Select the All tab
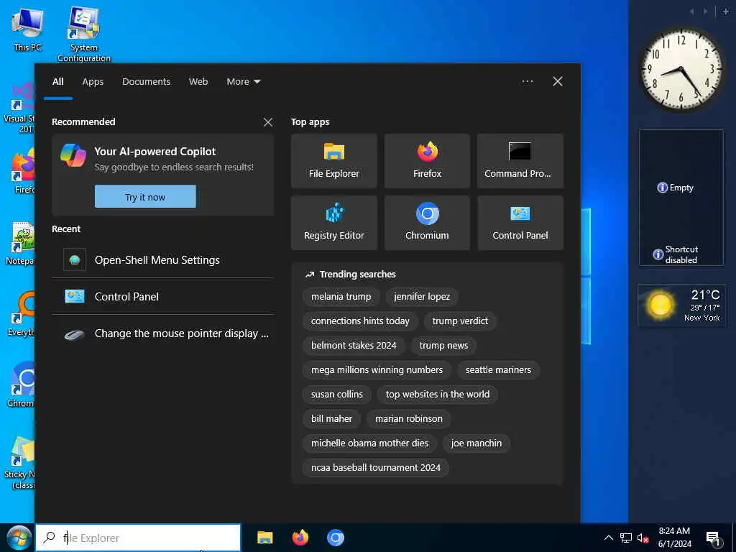Image resolution: width=736 pixels, height=552 pixels. (58, 82)
